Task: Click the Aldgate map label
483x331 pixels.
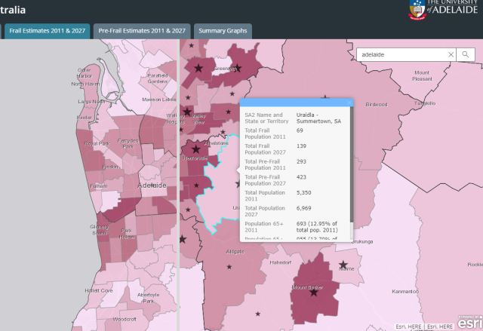Action: click(x=235, y=252)
